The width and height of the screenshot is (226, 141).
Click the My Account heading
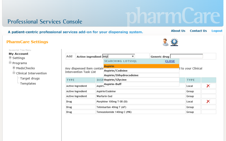[x=18, y=54]
